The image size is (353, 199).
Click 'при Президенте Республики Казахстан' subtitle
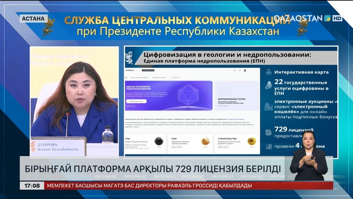(x=178, y=31)
